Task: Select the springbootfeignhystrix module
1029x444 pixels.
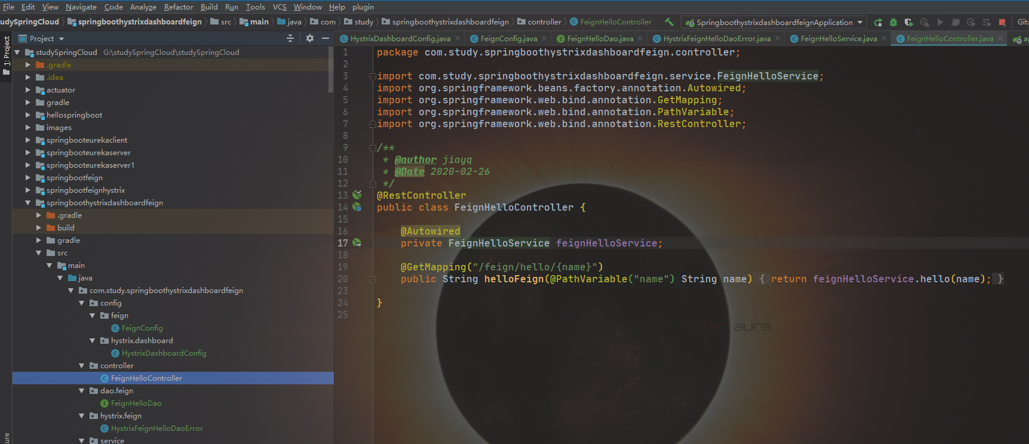Action: pyautogui.click(x=85, y=190)
